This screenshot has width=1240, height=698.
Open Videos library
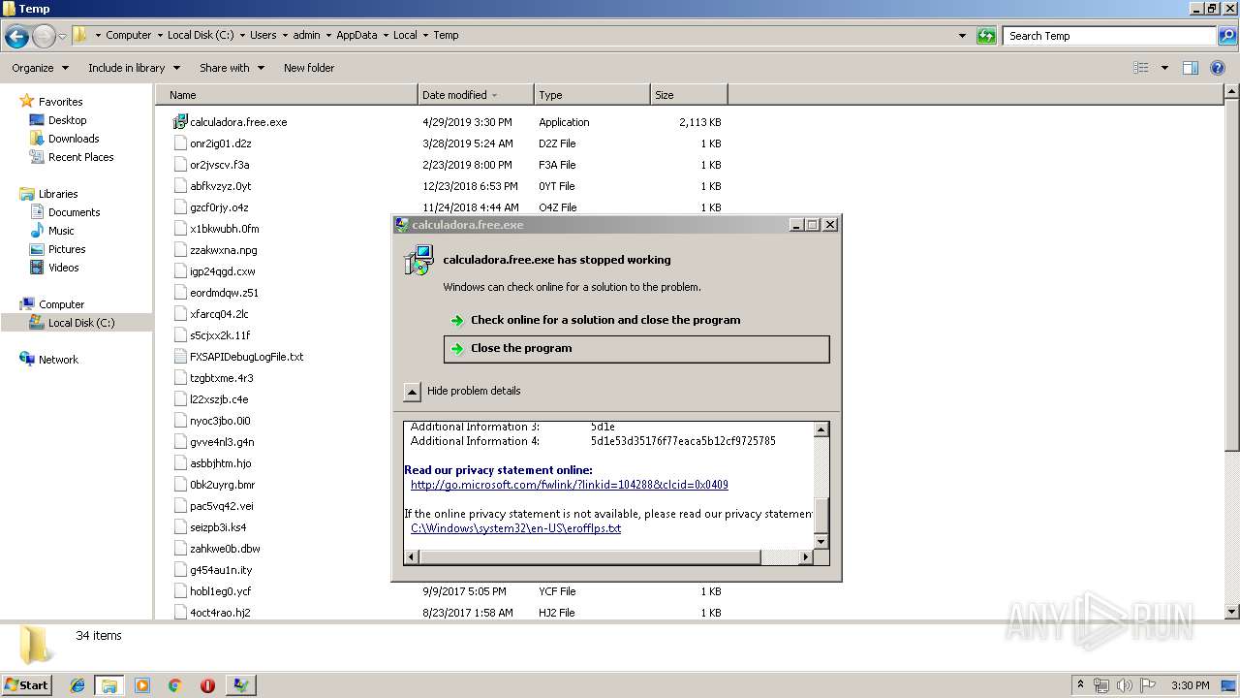tap(63, 268)
